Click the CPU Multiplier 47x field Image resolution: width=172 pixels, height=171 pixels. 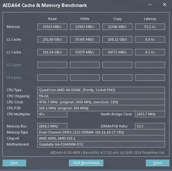click(x=52, y=114)
